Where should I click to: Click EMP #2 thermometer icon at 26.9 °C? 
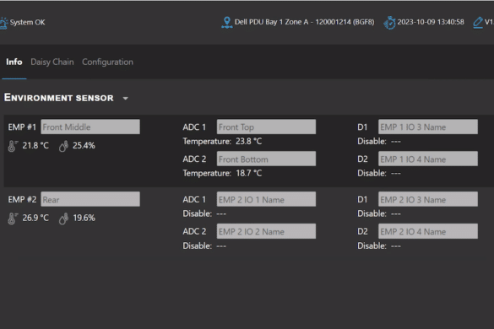(x=13, y=218)
